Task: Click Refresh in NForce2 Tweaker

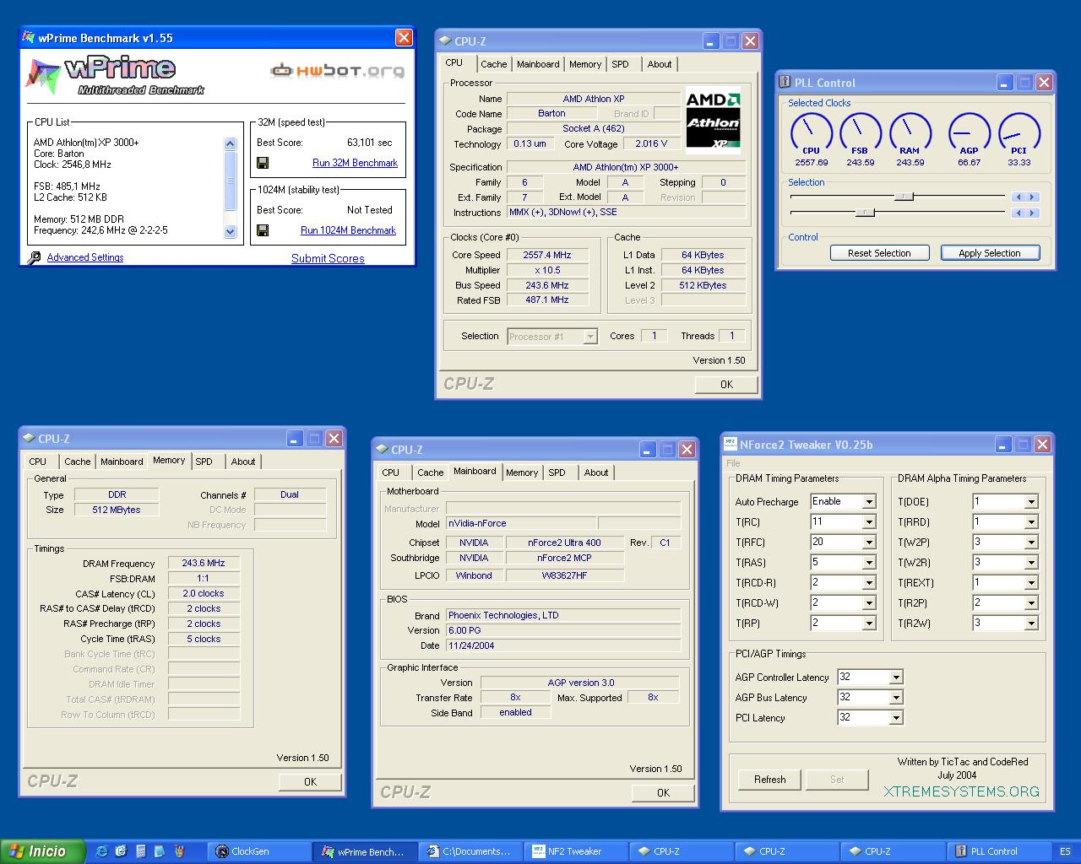Action: coord(769,780)
